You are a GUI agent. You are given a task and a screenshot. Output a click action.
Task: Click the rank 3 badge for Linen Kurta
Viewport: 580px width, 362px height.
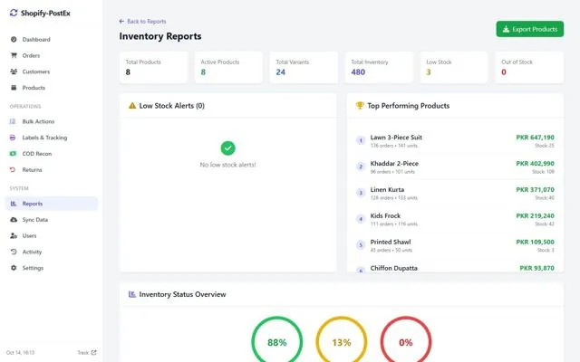[x=361, y=193]
